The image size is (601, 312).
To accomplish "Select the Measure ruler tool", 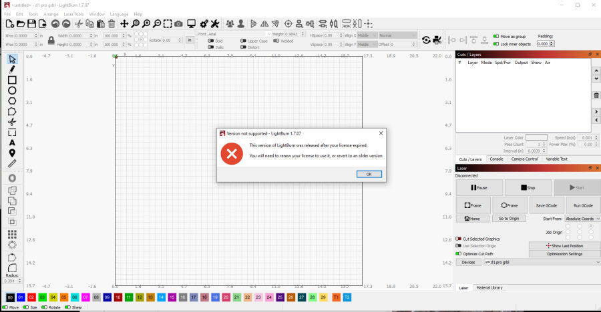I will 12,163.
